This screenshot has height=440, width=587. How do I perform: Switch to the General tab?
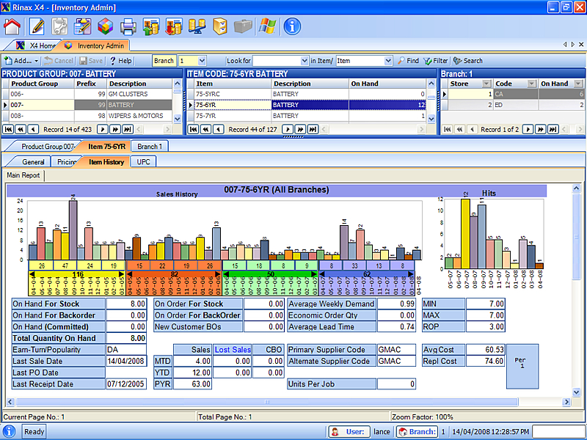pyautogui.click(x=34, y=161)
